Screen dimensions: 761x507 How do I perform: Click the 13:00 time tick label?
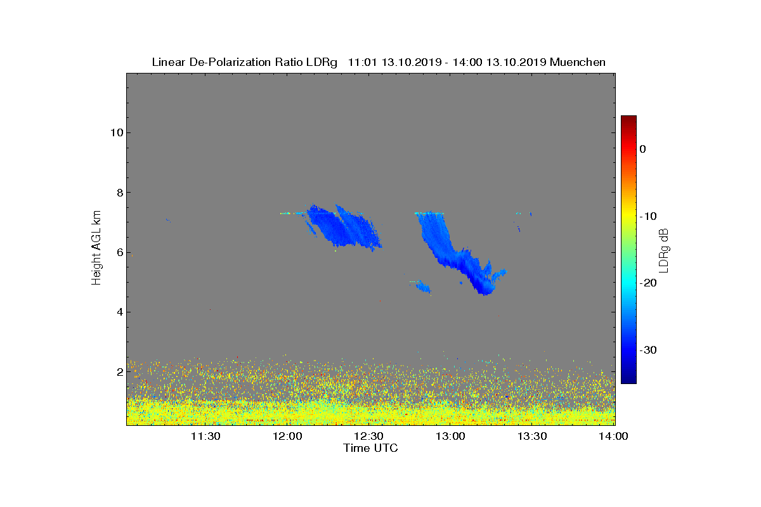450,436
